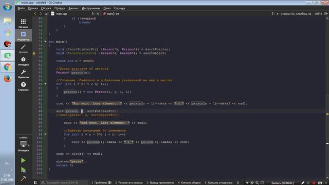The width and height of the screenshot is (329, 185).
Task: Open the recording toolbar dropdown arrow
Action: (247, 183)
